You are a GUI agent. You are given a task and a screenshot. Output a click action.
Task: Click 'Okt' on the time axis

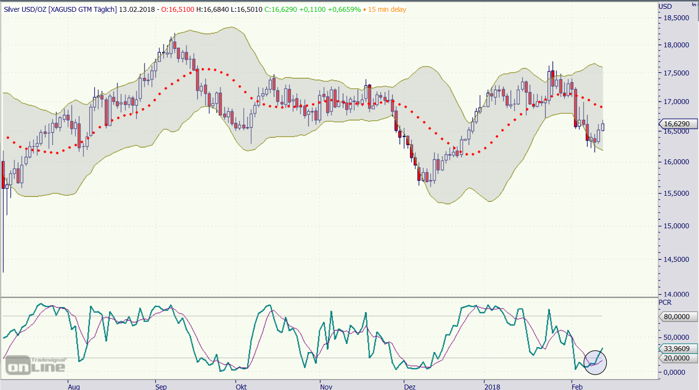pyautogui.click(x=241, y=387)
